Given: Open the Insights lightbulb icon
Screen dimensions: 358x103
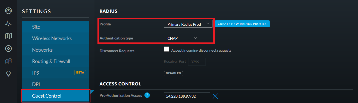Looking at the screenshot, I should pos(9,74).
